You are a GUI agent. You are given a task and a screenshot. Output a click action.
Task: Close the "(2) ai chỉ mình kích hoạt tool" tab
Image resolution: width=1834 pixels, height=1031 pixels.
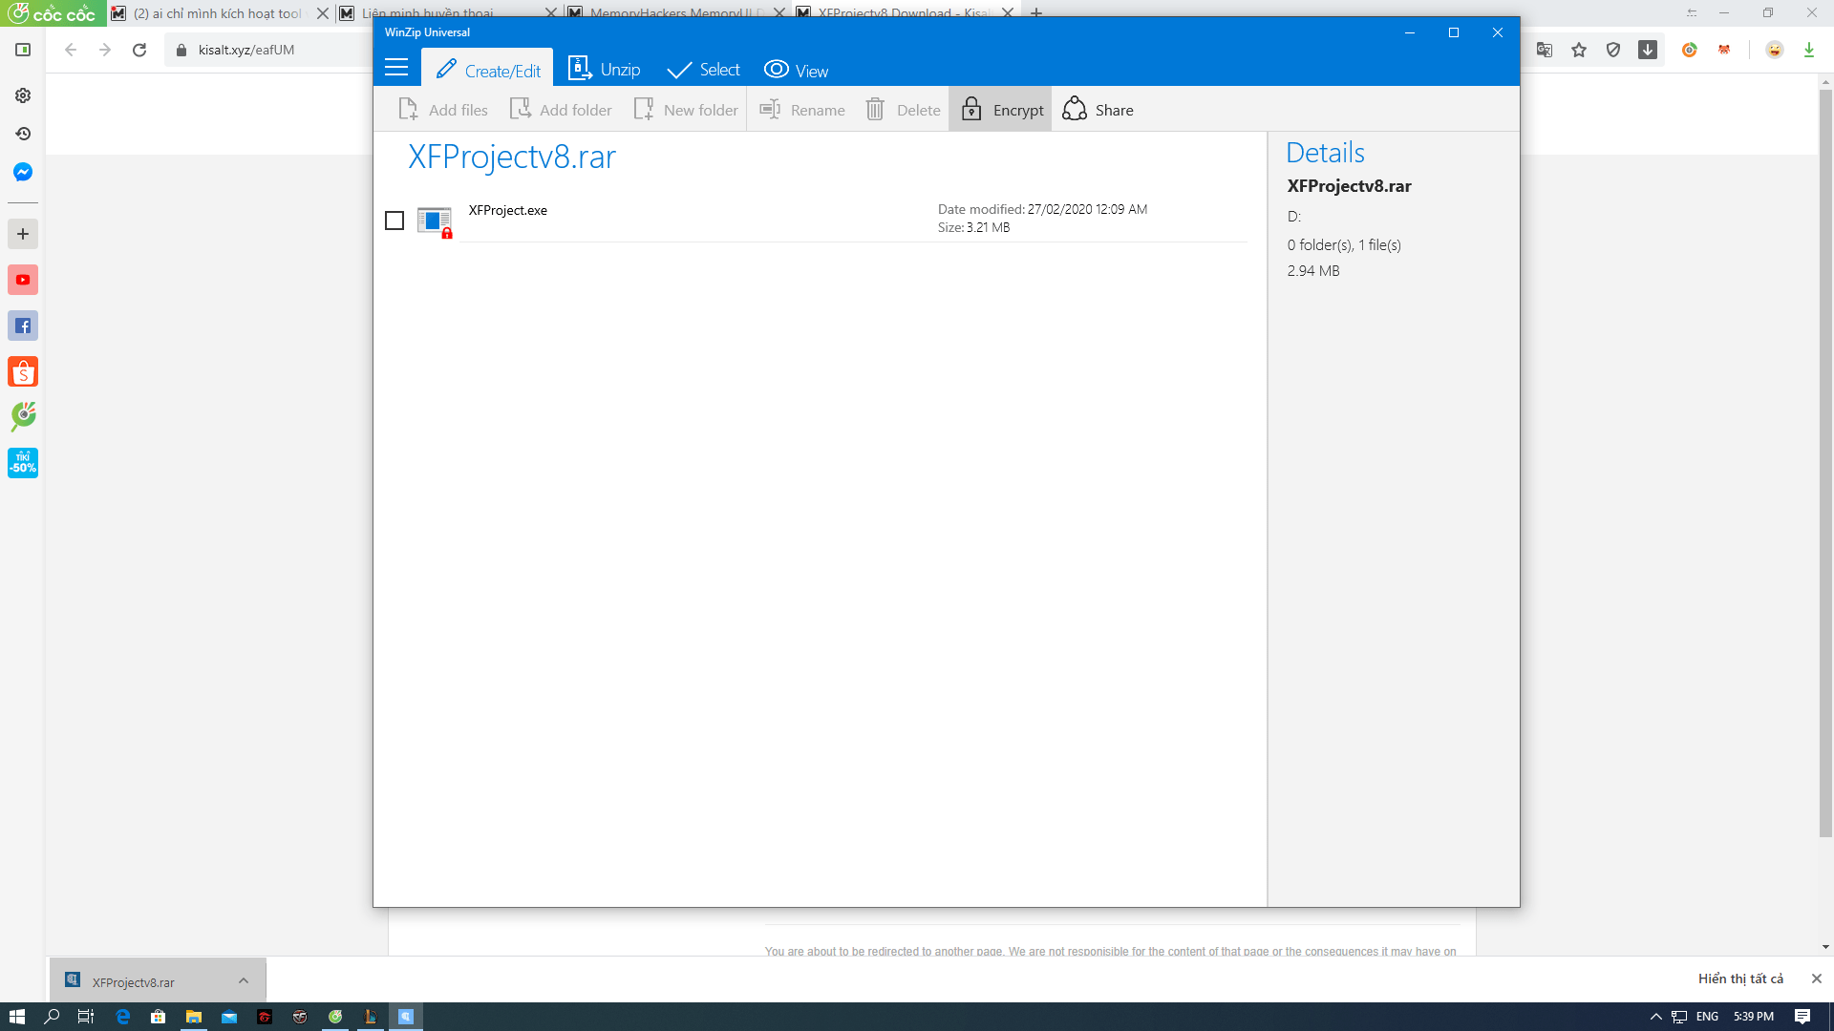click(323, 13)
